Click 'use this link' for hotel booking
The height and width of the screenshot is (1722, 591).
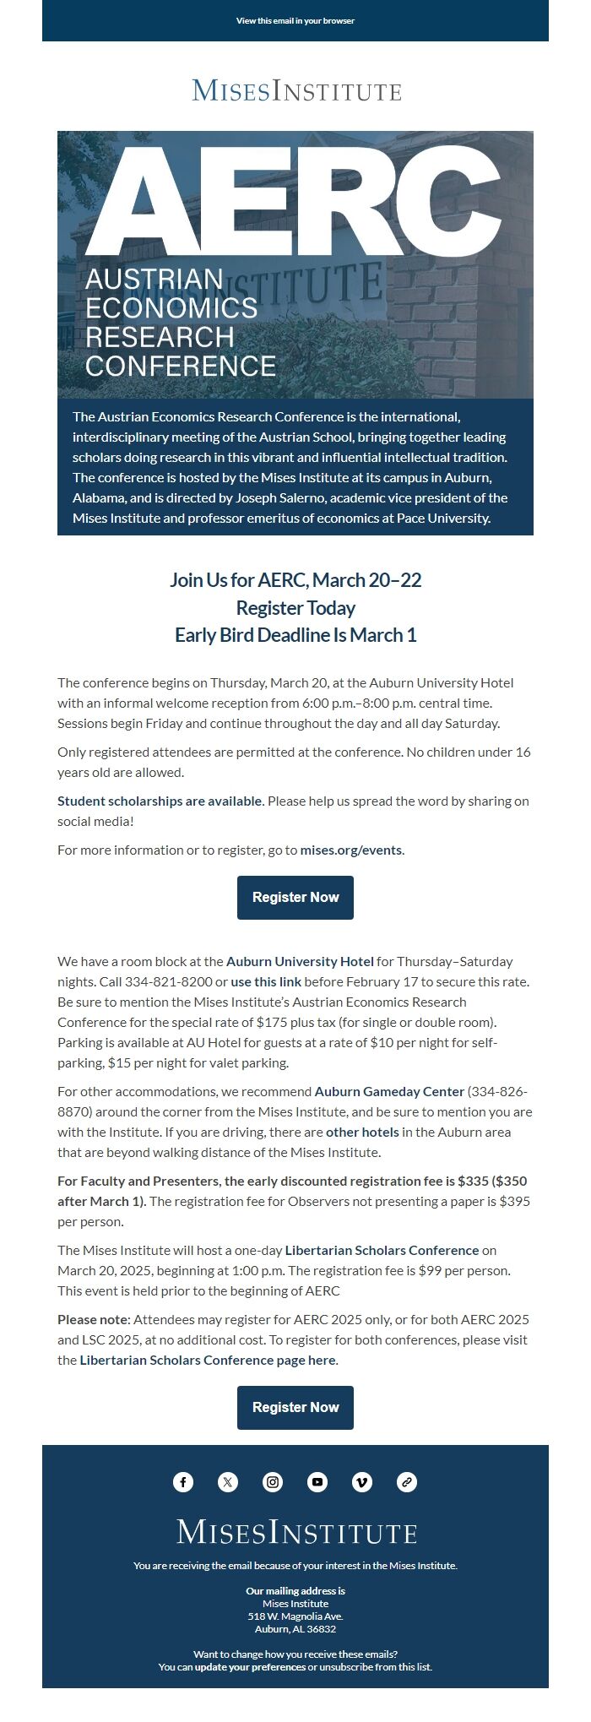(266, 981)
